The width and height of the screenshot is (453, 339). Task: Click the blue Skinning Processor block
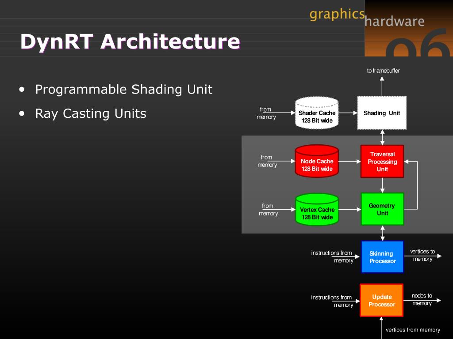point(382,257)
